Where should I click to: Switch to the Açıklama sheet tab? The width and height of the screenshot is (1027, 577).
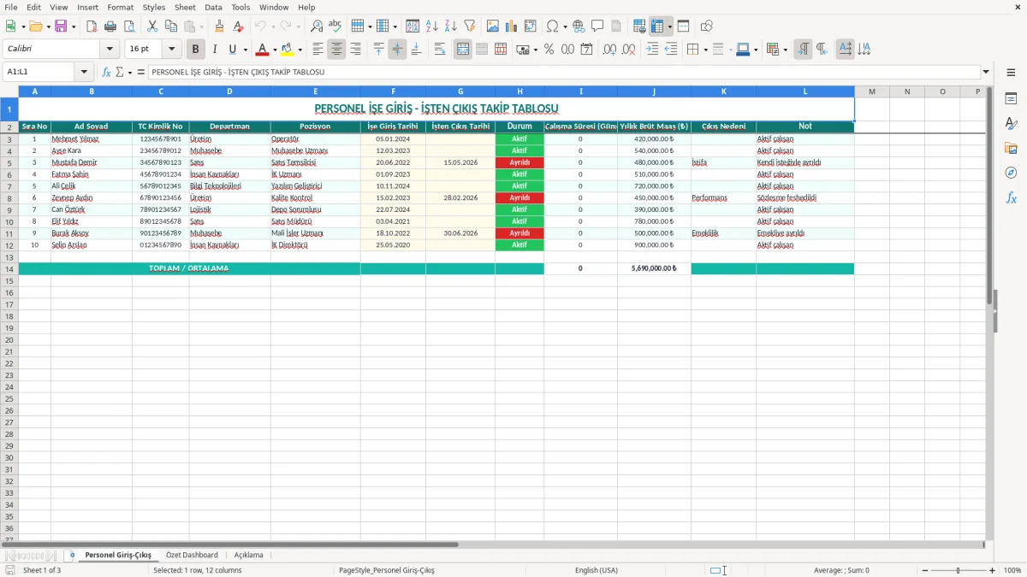pos(249,556)
